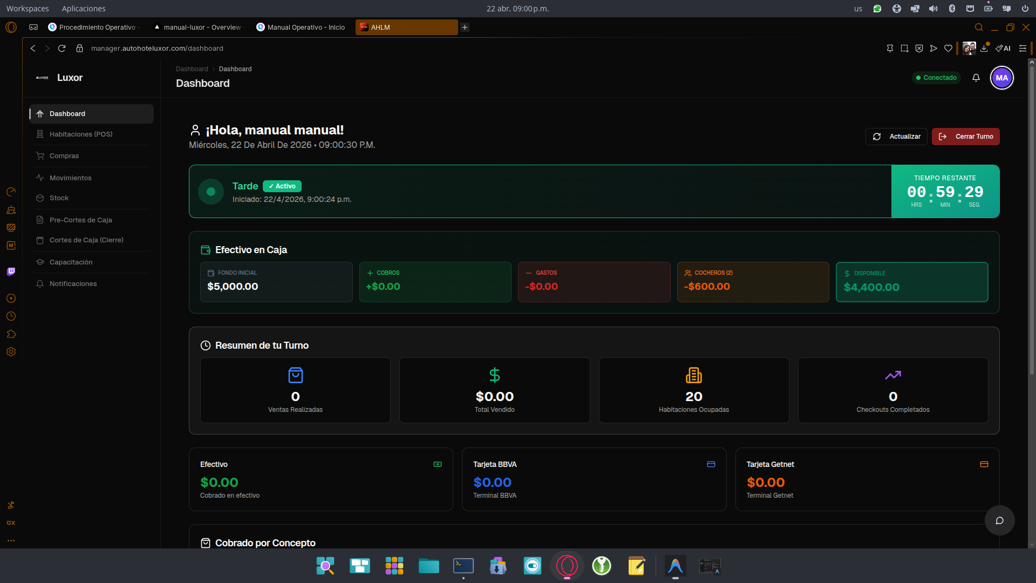This screenshot has height=583, width=1036.
Task: Open Opera sidebar history clock icon
Action: (11, 316)
